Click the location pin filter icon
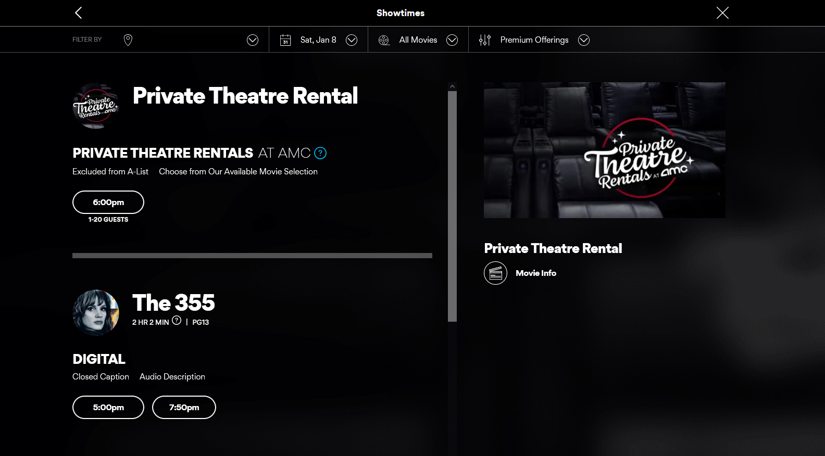 pos(128,40)
